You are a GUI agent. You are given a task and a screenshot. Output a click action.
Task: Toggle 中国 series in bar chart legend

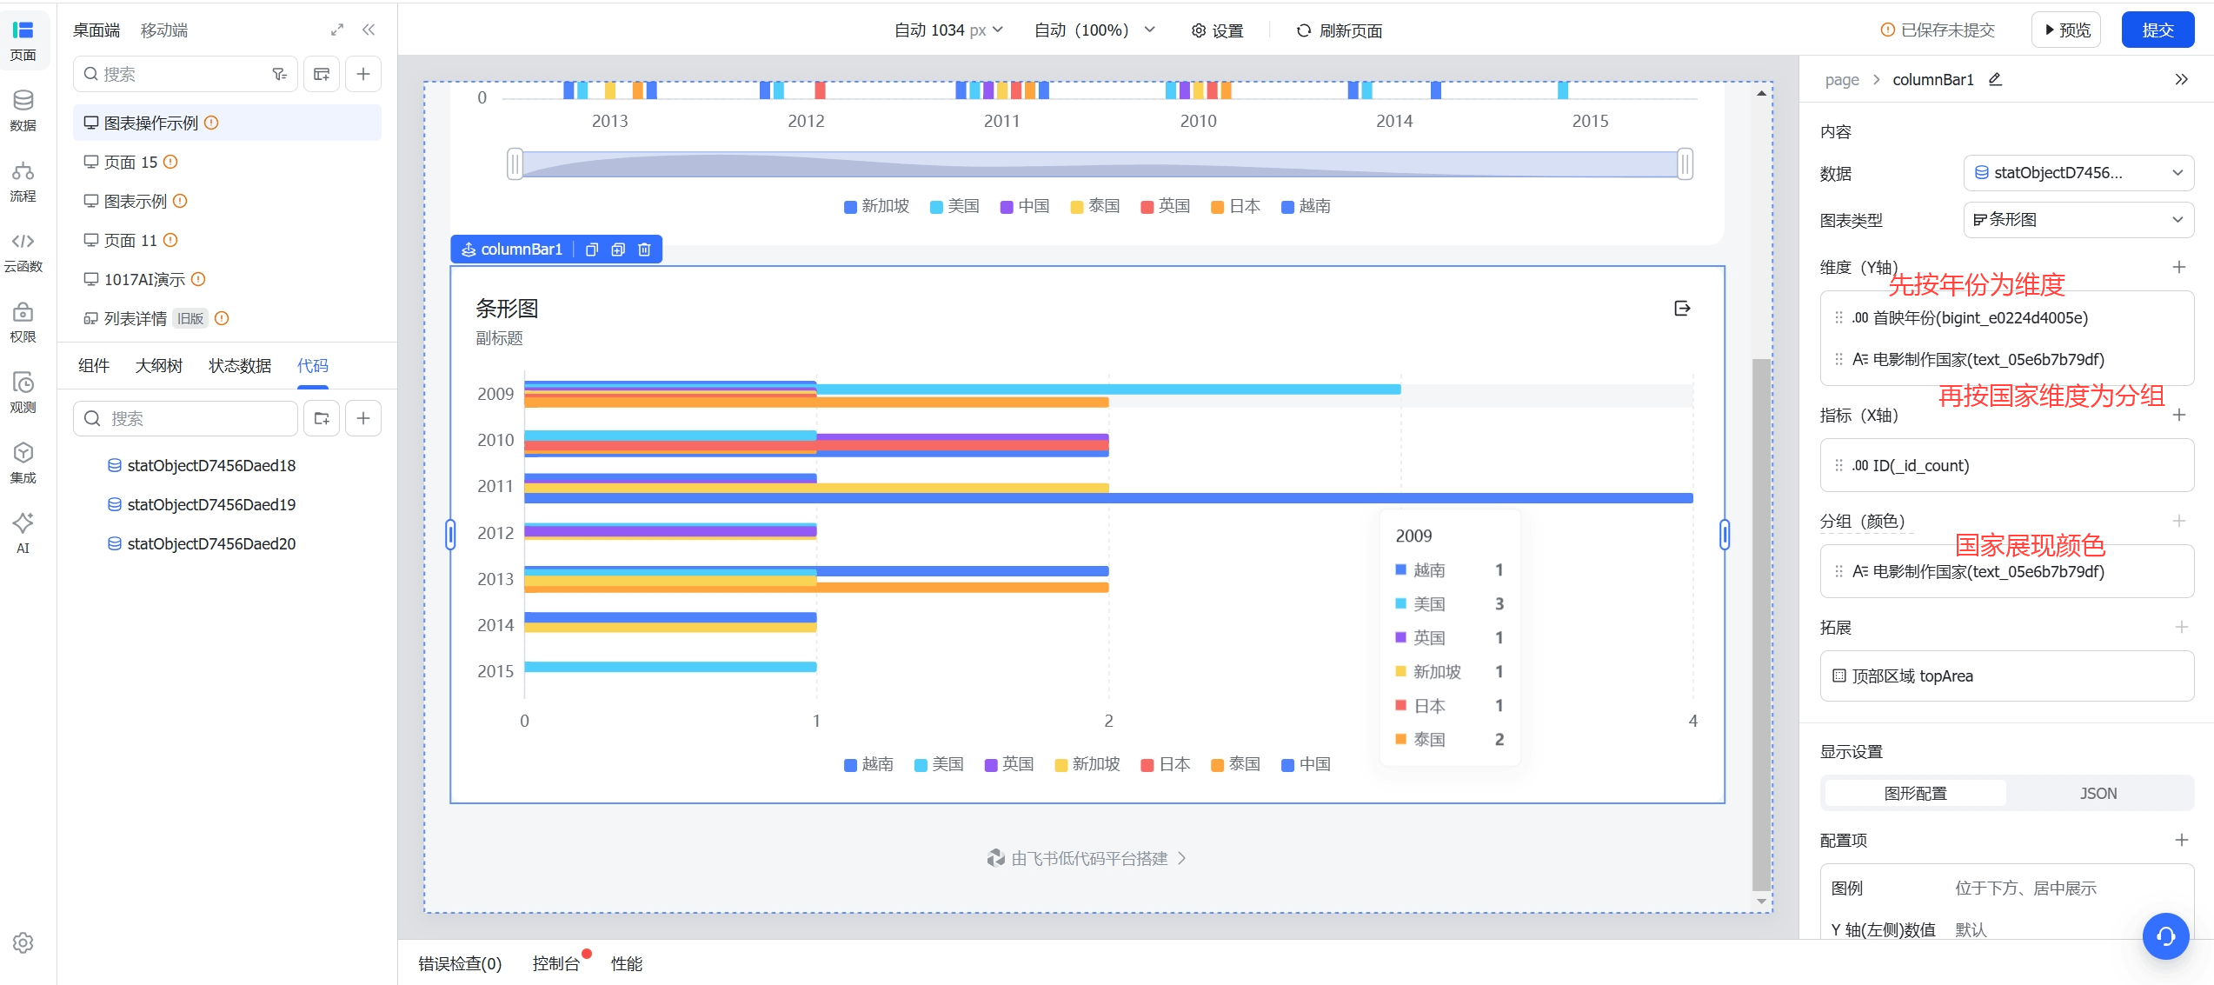[x=1306, y=764]
